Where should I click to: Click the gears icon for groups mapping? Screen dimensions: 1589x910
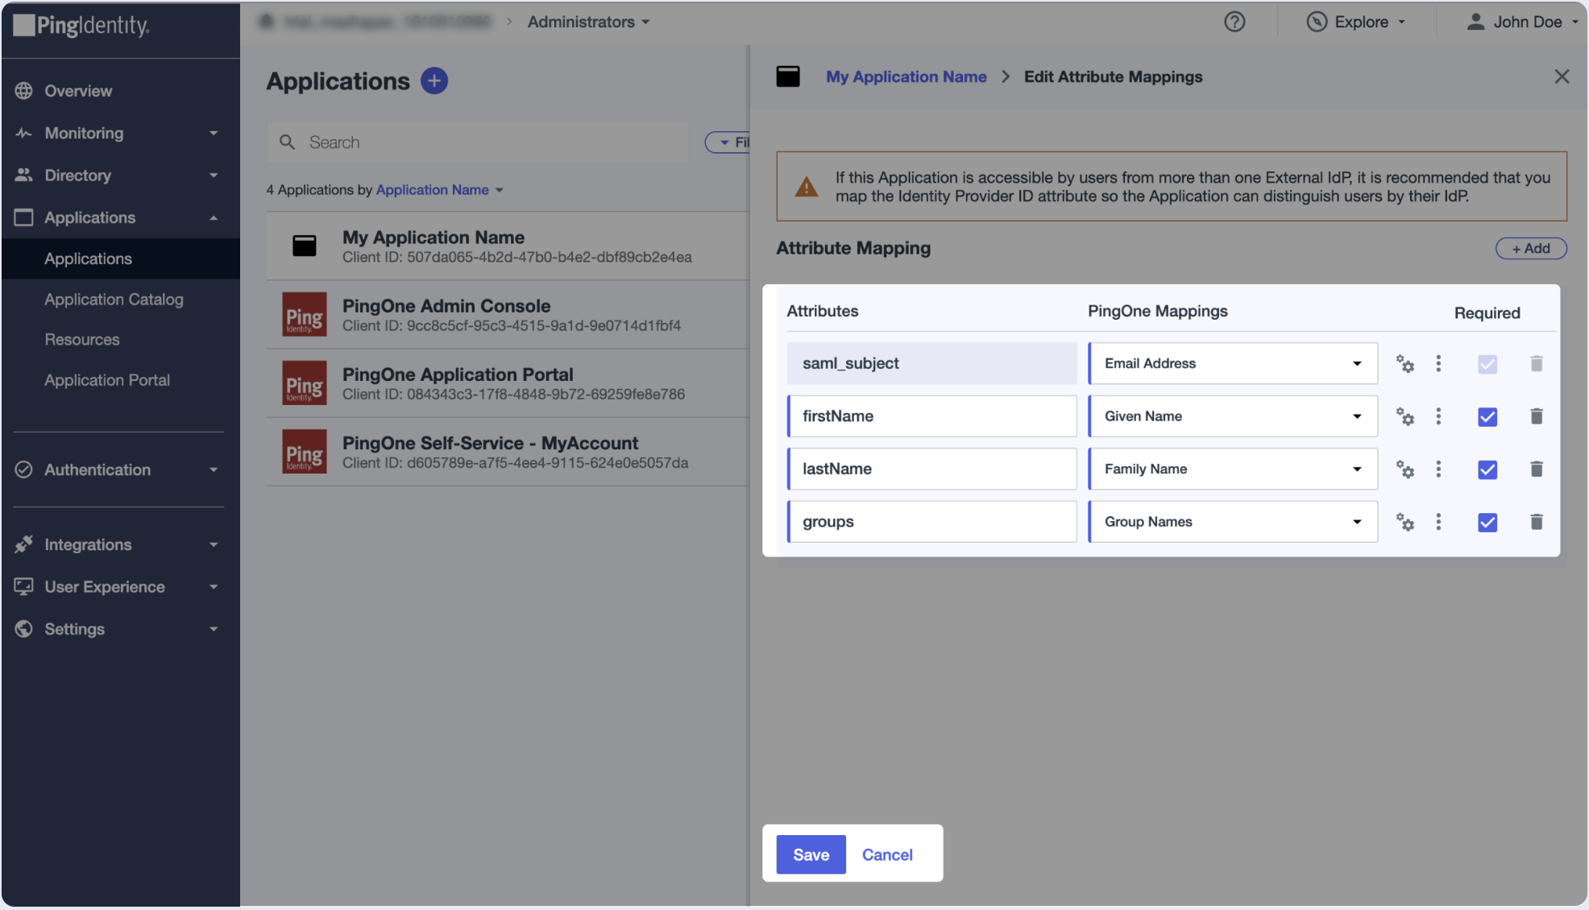tap(1405, 522)
